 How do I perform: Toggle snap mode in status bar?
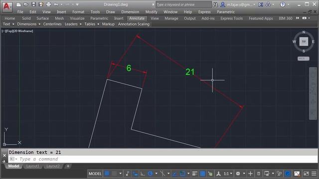click(114, 174)
